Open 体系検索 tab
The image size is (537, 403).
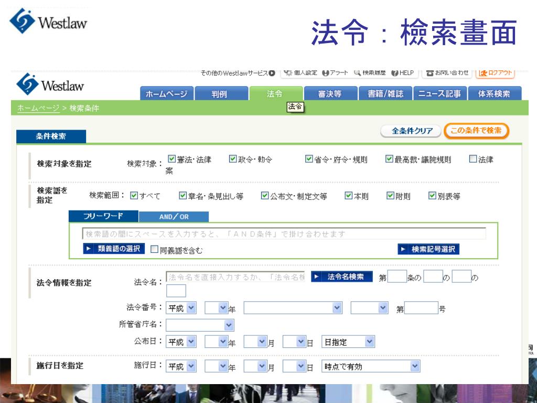point(495,93)
